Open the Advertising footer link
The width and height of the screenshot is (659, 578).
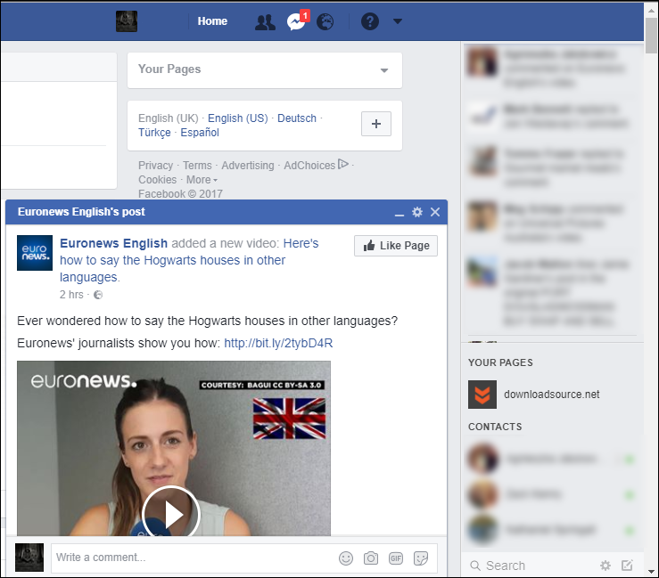(x=248, y=166)
